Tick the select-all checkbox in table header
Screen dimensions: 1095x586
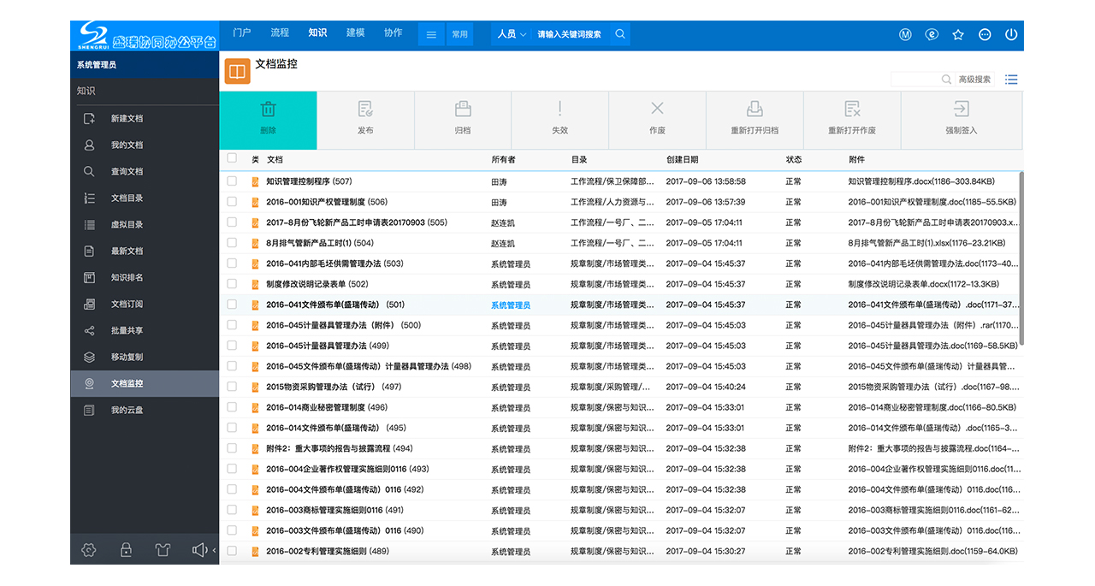[x=232, y=158]
